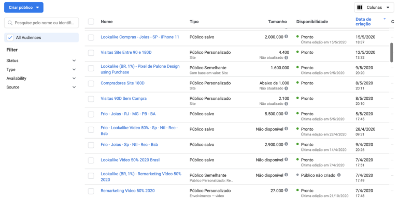Expand the Availability filter
The image size is (398, 198).
(41, 79)
